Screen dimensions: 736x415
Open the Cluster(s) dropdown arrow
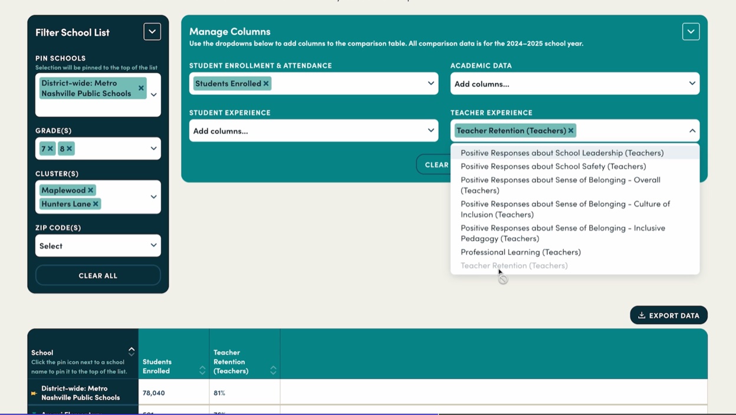click(x=153, y=197)
